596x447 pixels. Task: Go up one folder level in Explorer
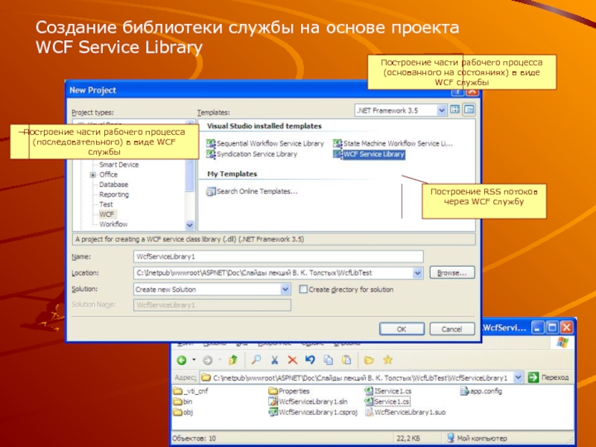click(232, 360)
